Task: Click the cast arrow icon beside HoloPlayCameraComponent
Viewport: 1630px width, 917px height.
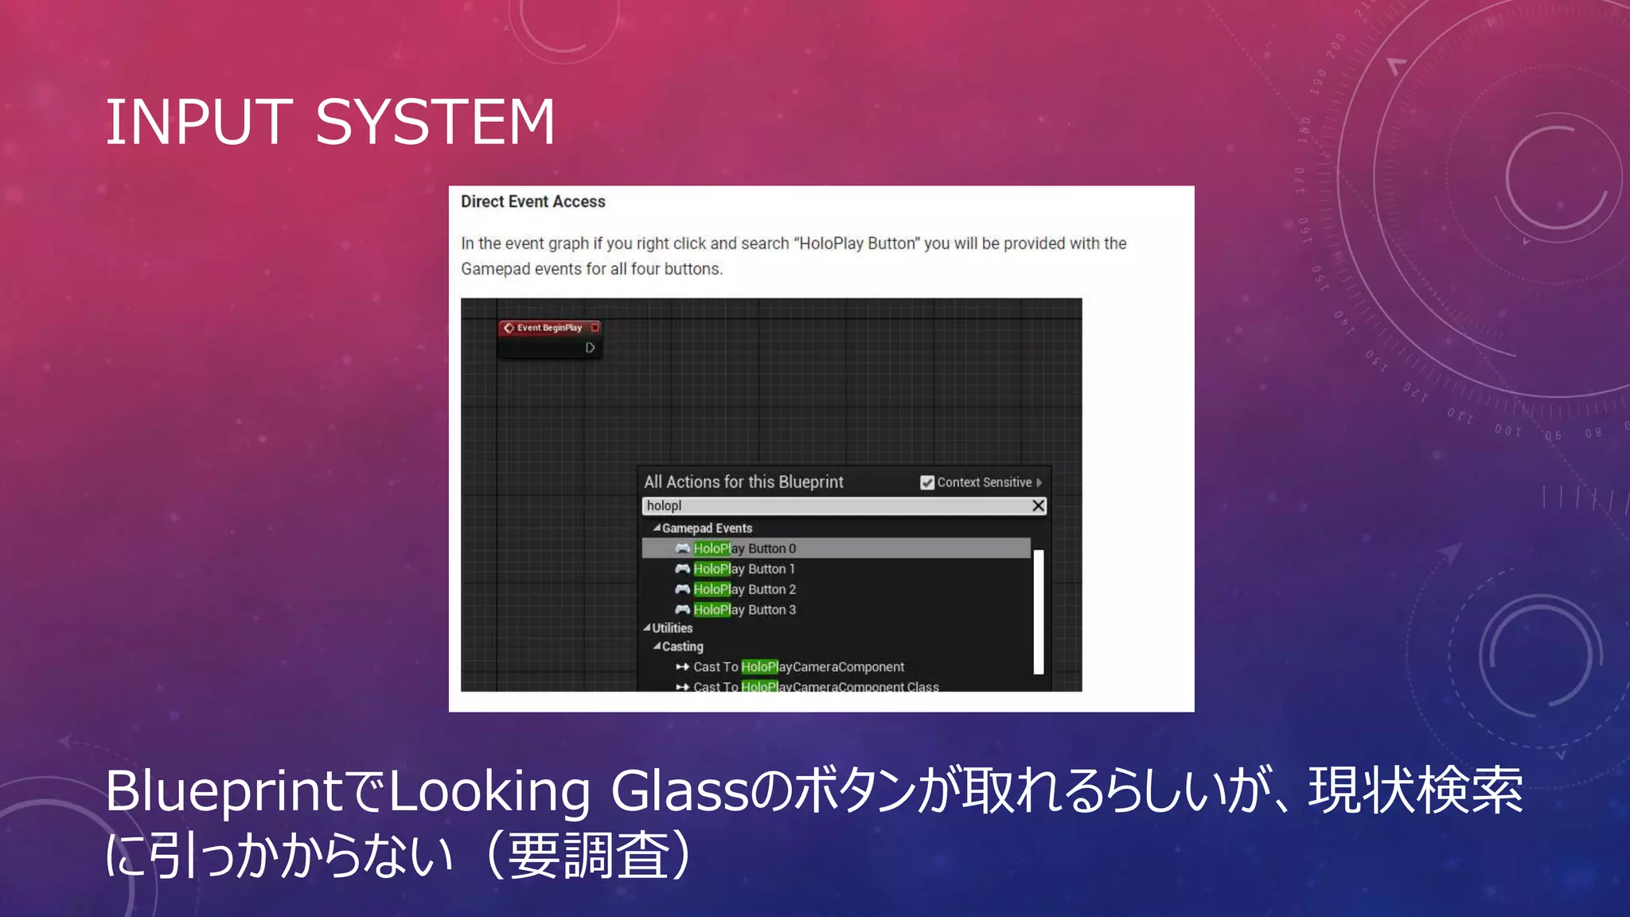Action: click(682, 667)
